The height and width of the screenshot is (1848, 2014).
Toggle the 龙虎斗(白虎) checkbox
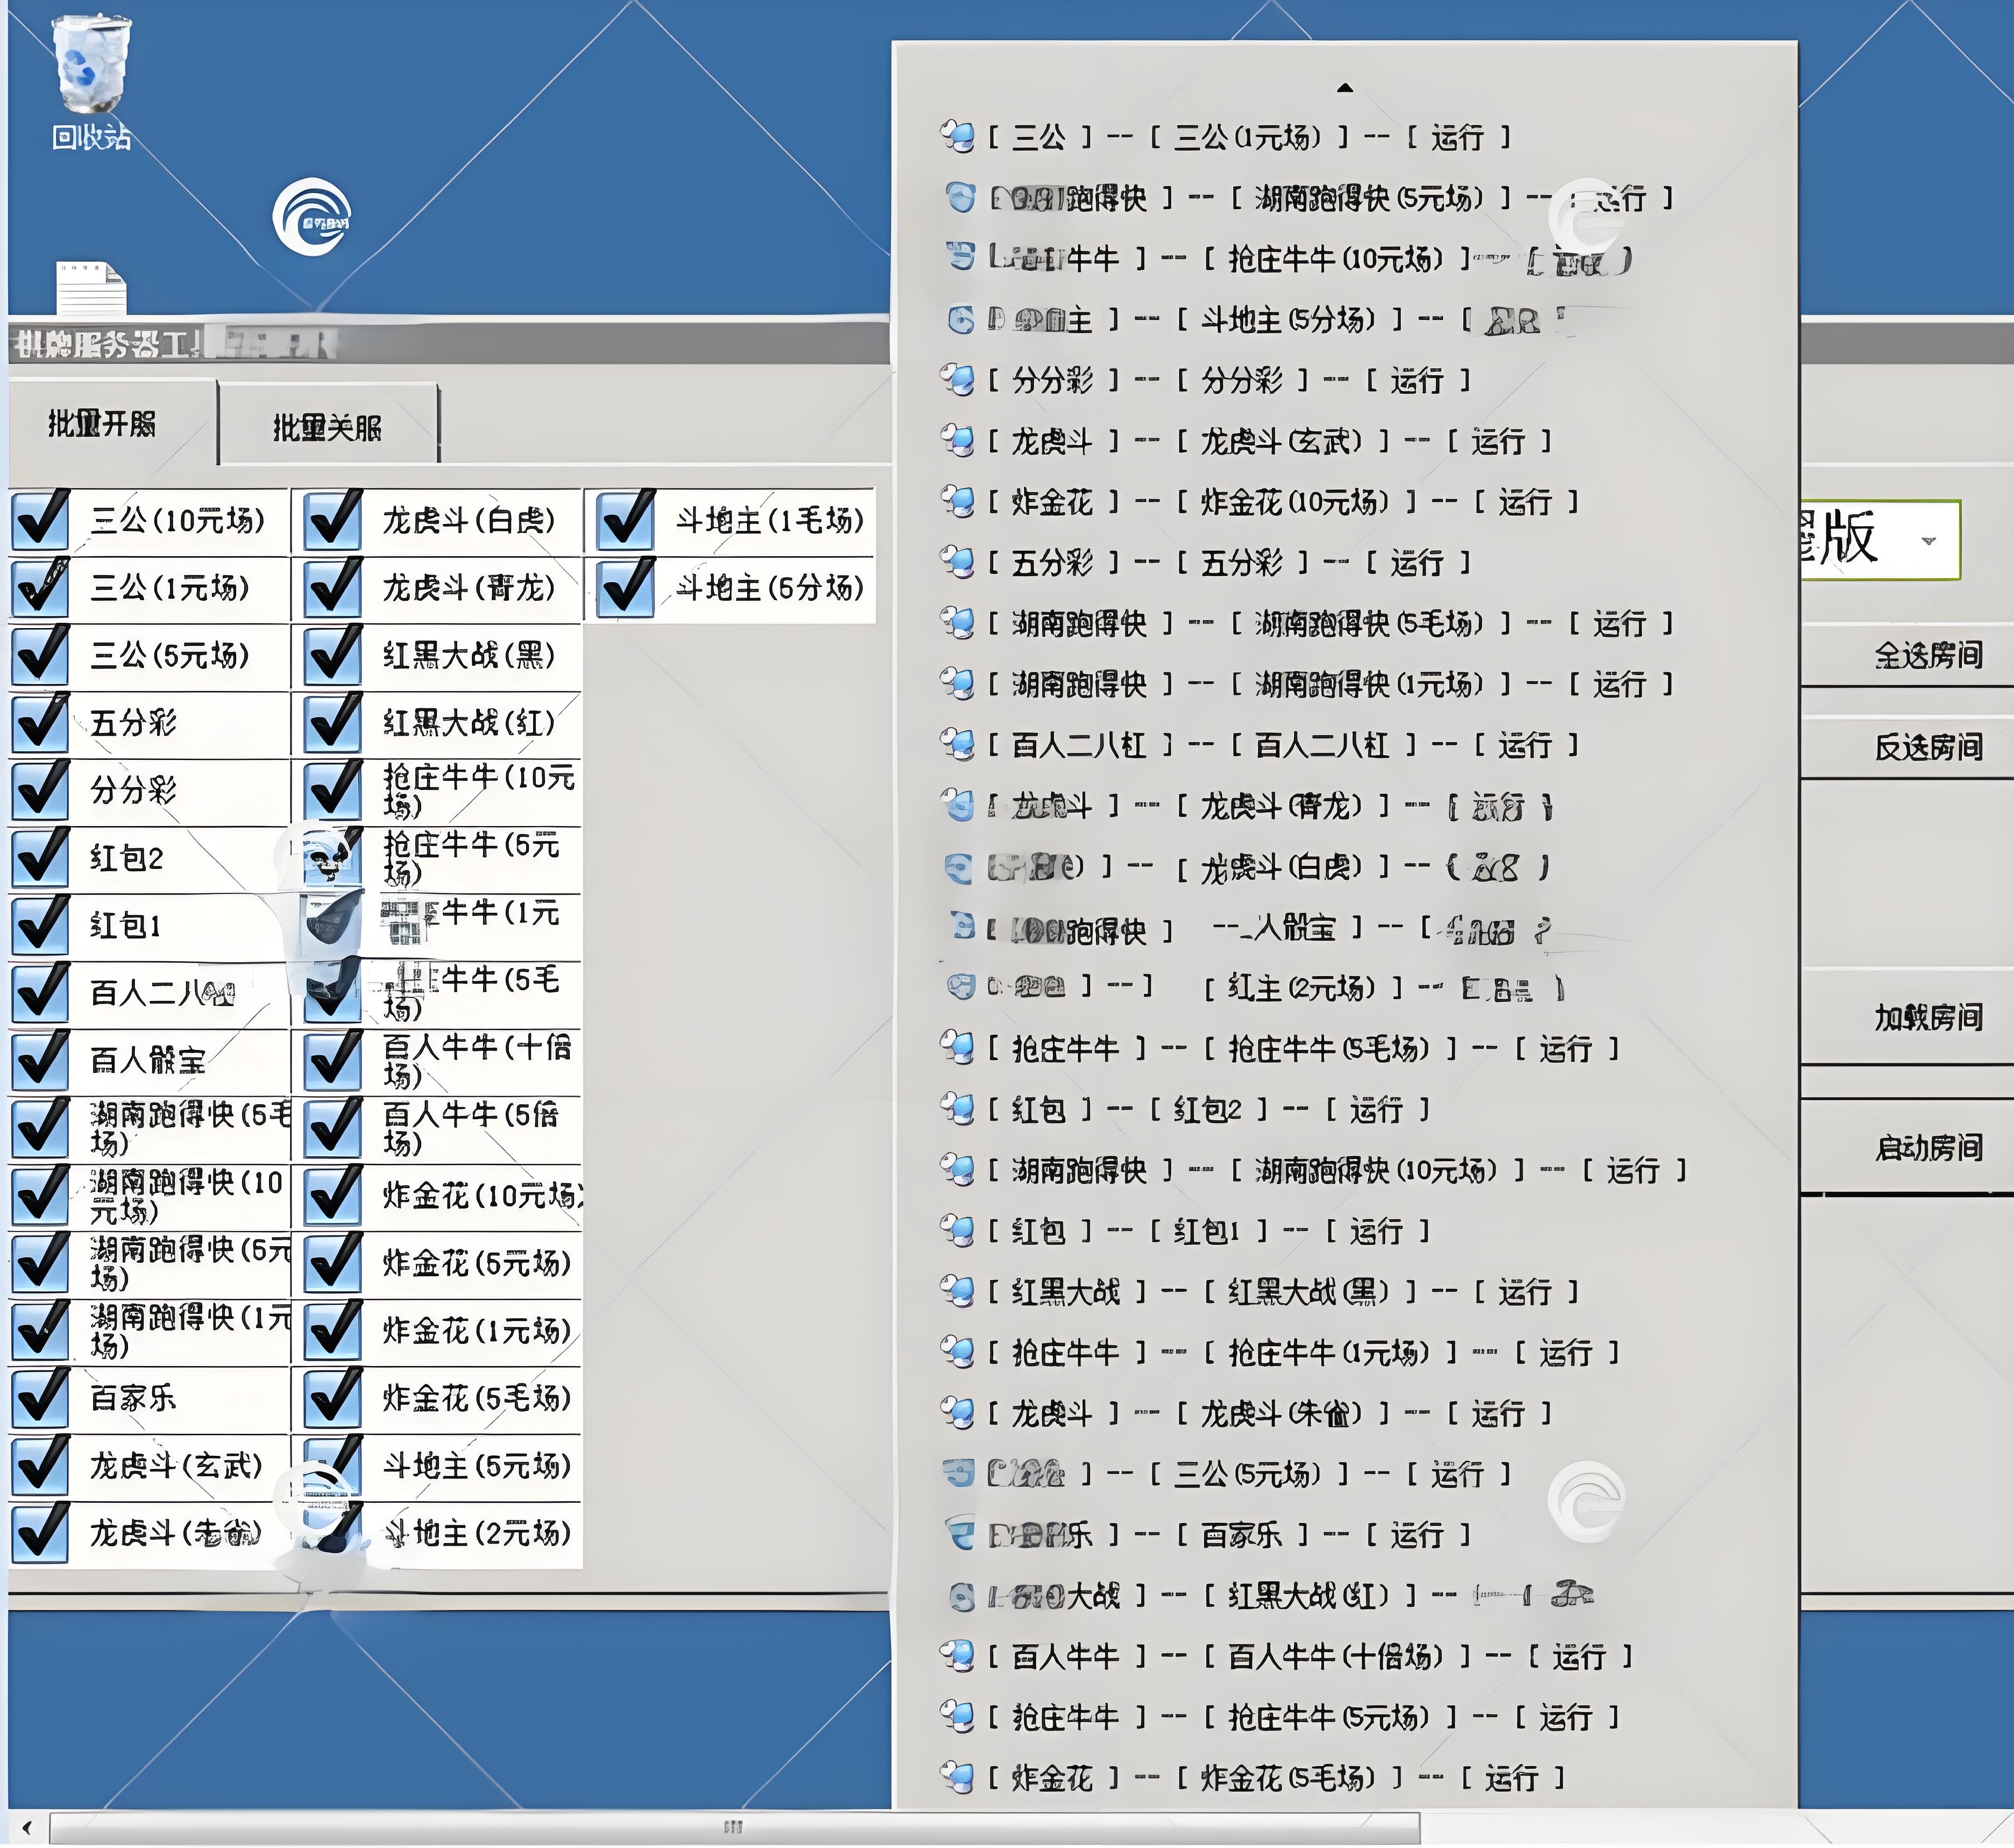pos(333,521)
